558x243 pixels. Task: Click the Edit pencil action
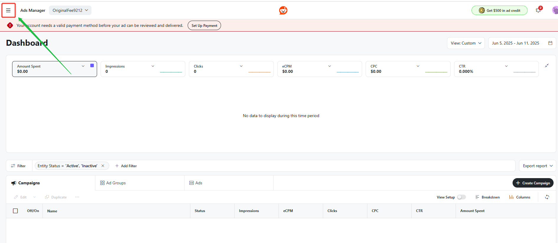pyautogui.click(x=20, y=197)
